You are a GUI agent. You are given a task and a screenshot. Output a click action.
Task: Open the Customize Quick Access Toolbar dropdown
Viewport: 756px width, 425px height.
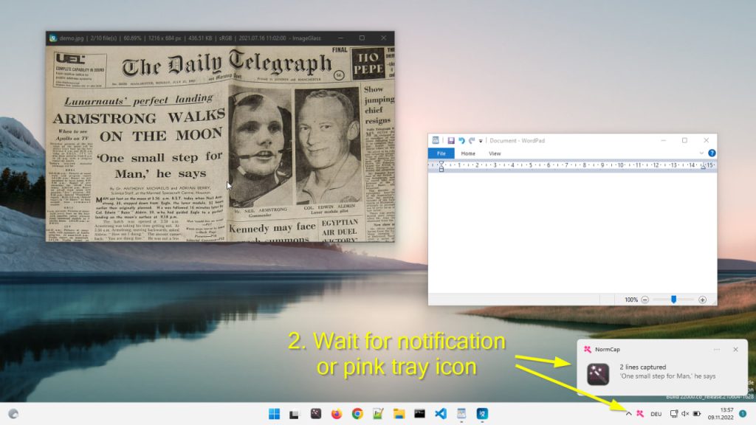(481, 141)
